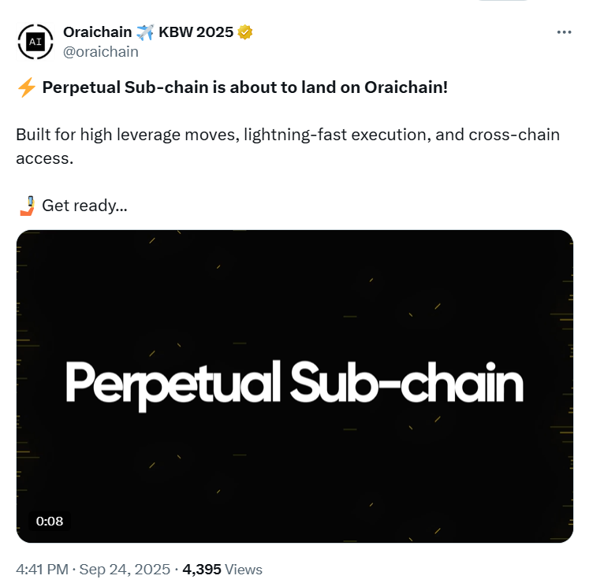The width and height of the screenshot is (589, 583).
Task: Click the 0:08 video duration badge
Action: click(49, 521)
